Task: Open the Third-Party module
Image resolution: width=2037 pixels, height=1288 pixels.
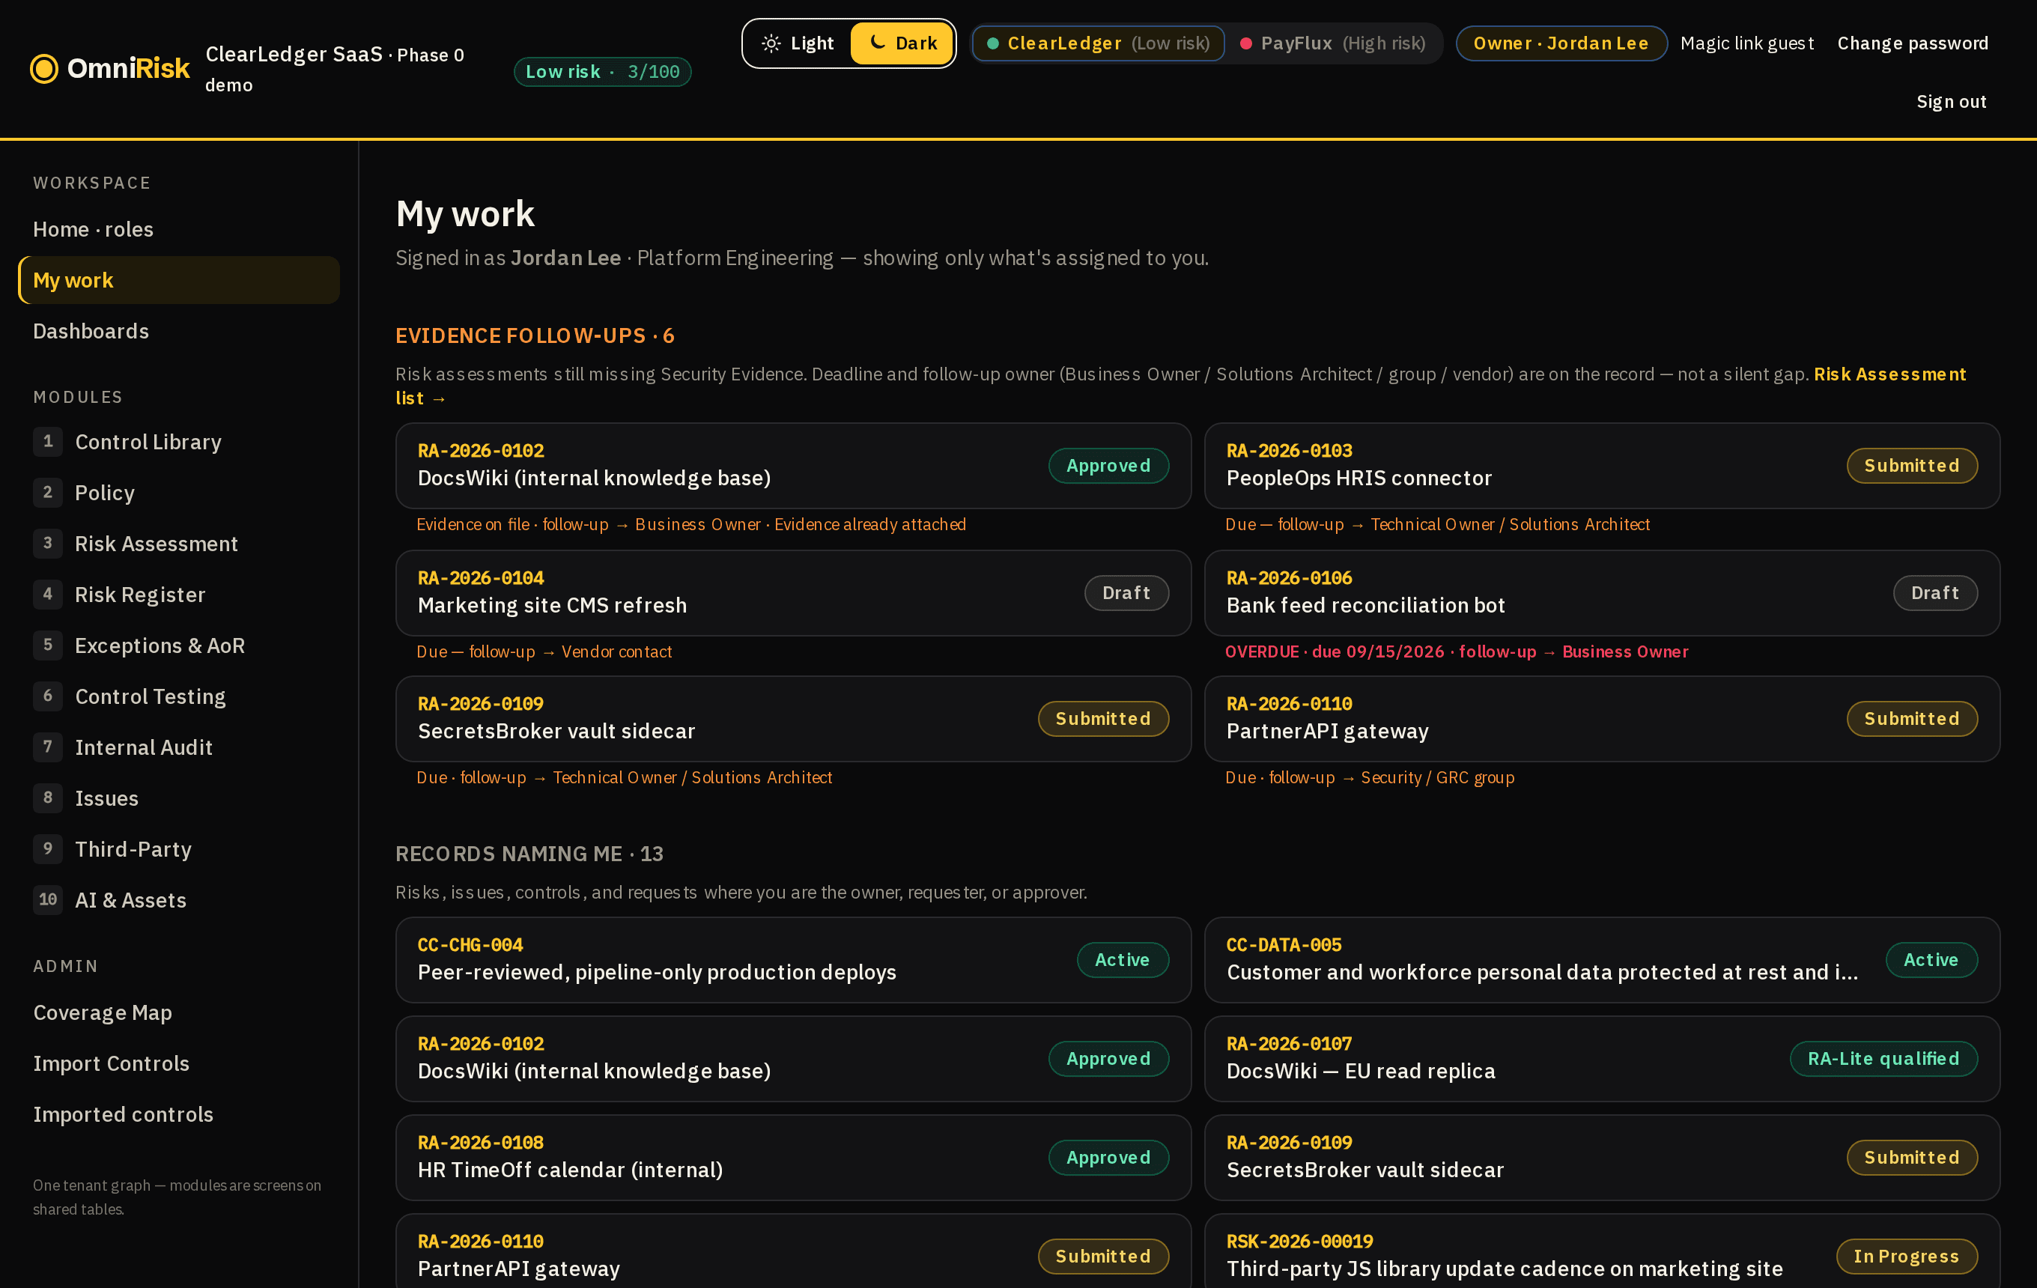Action: click(178, 849)
